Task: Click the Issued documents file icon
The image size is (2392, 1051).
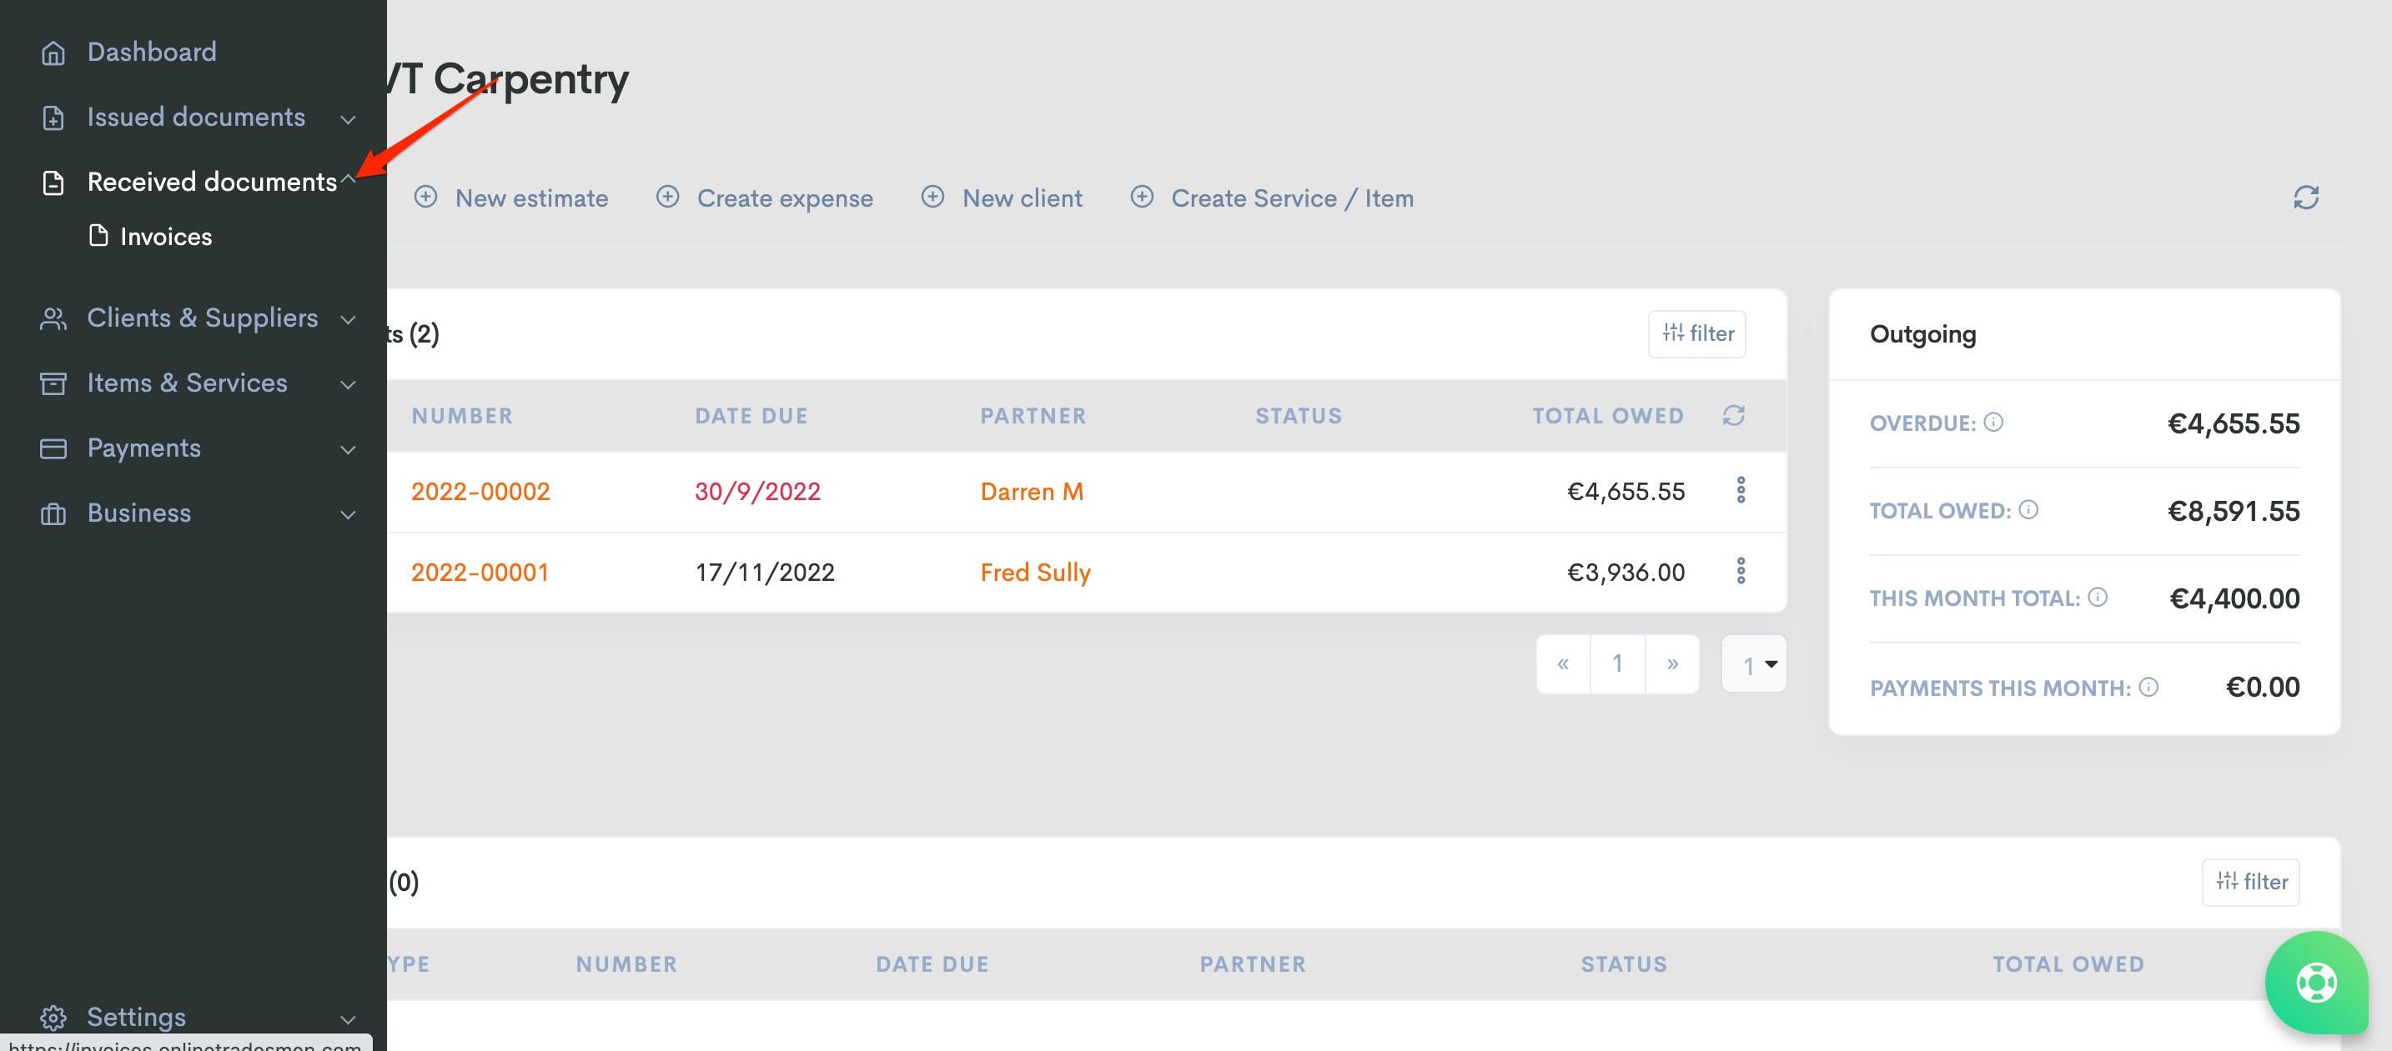Action: click(x=53, y=118)
